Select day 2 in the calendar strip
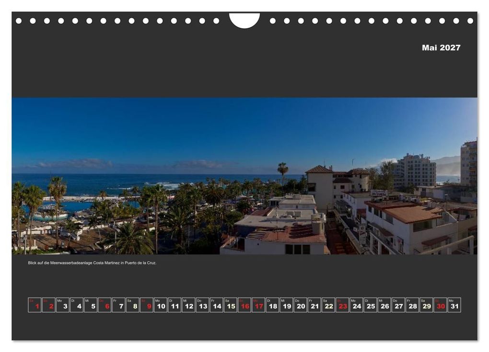Image resolution: width=489 pixels, height=352 pixels. (48, 305)
